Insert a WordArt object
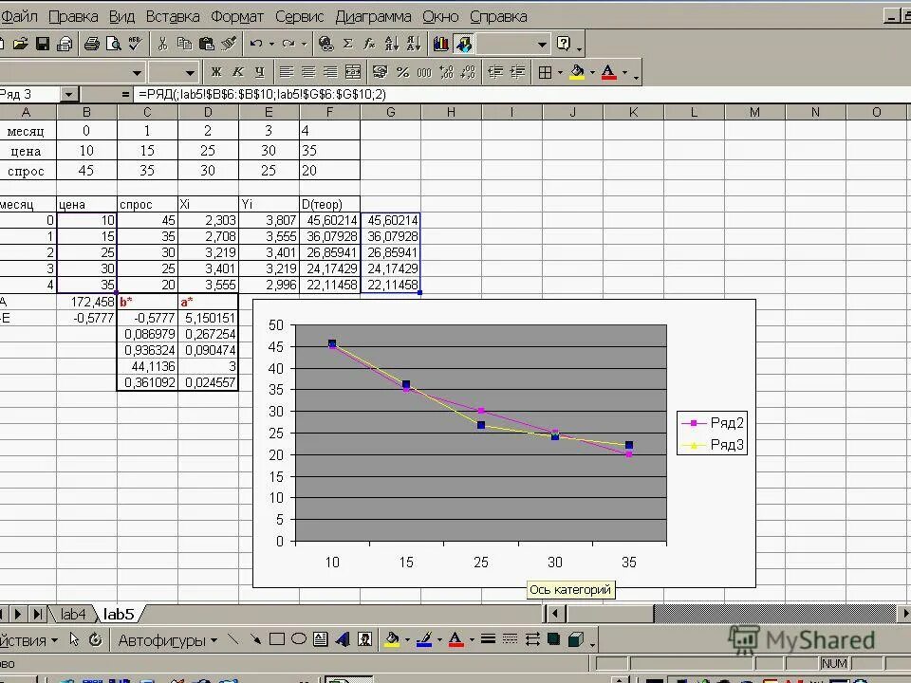This screenshot has width=911, height=683. 343,639
